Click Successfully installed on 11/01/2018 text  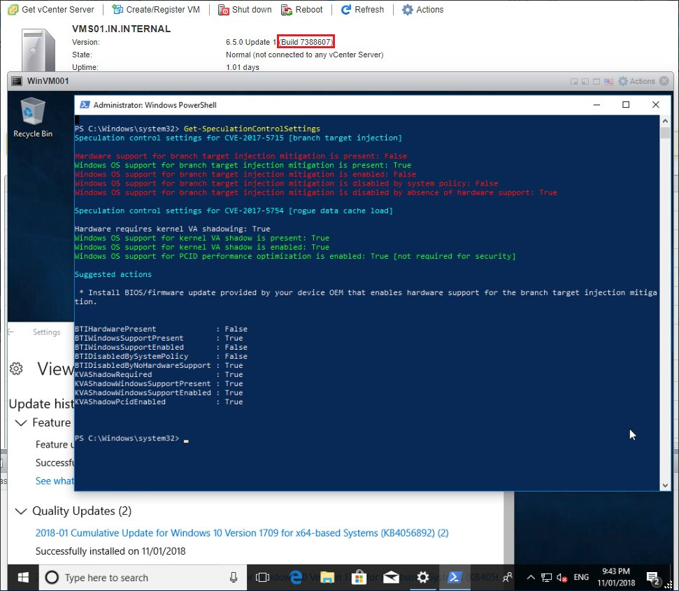click(x=110, y=551)
